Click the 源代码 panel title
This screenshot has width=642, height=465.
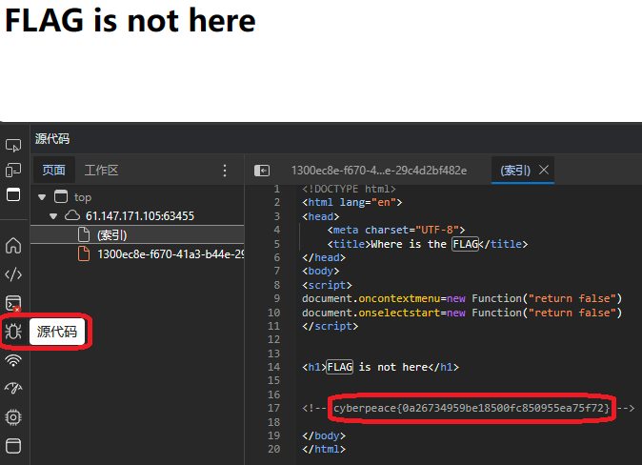coord(52,139)
